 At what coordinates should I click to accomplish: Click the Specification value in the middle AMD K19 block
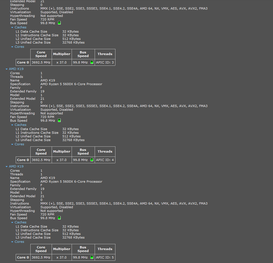71,84
